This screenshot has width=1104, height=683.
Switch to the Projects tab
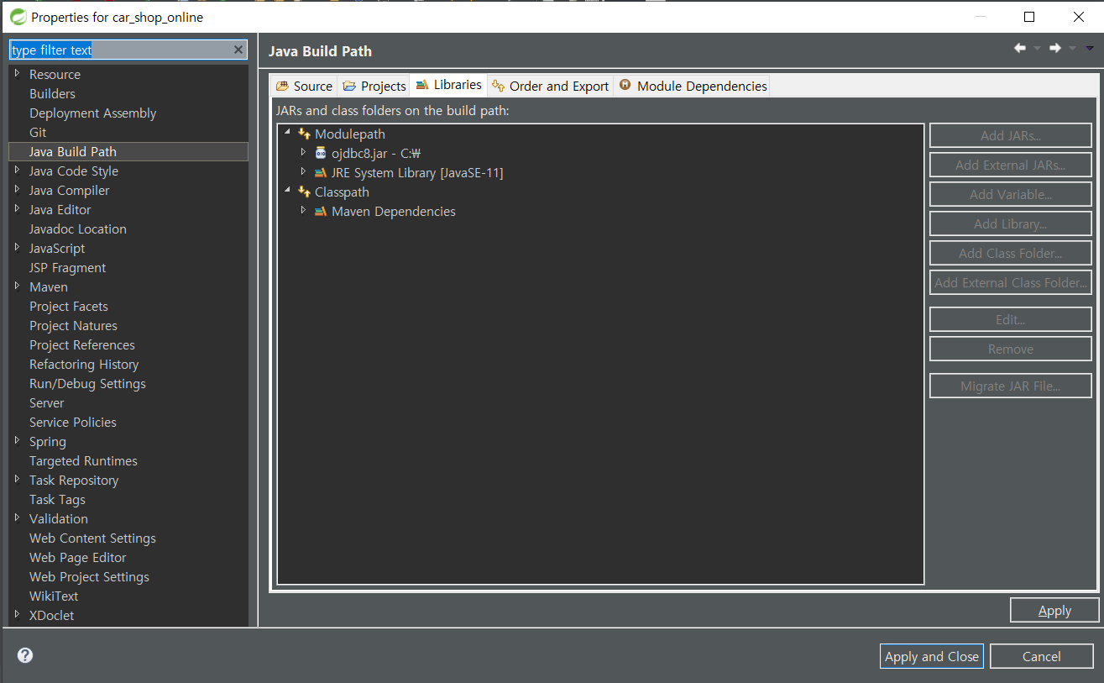tap(374, 86)
